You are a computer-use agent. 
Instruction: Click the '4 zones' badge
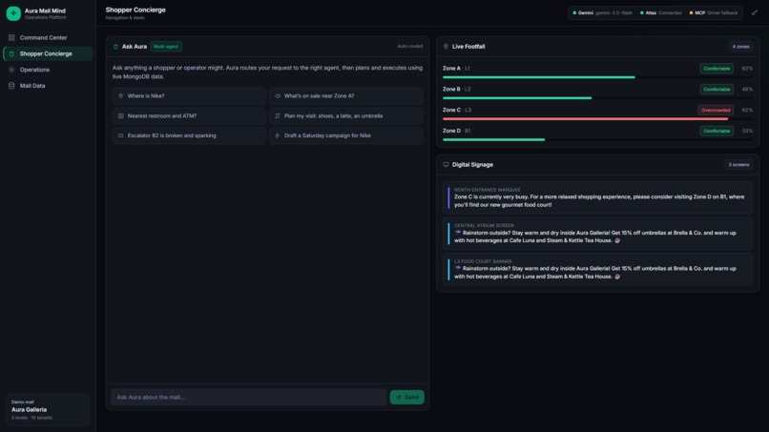tap(740, 47)
